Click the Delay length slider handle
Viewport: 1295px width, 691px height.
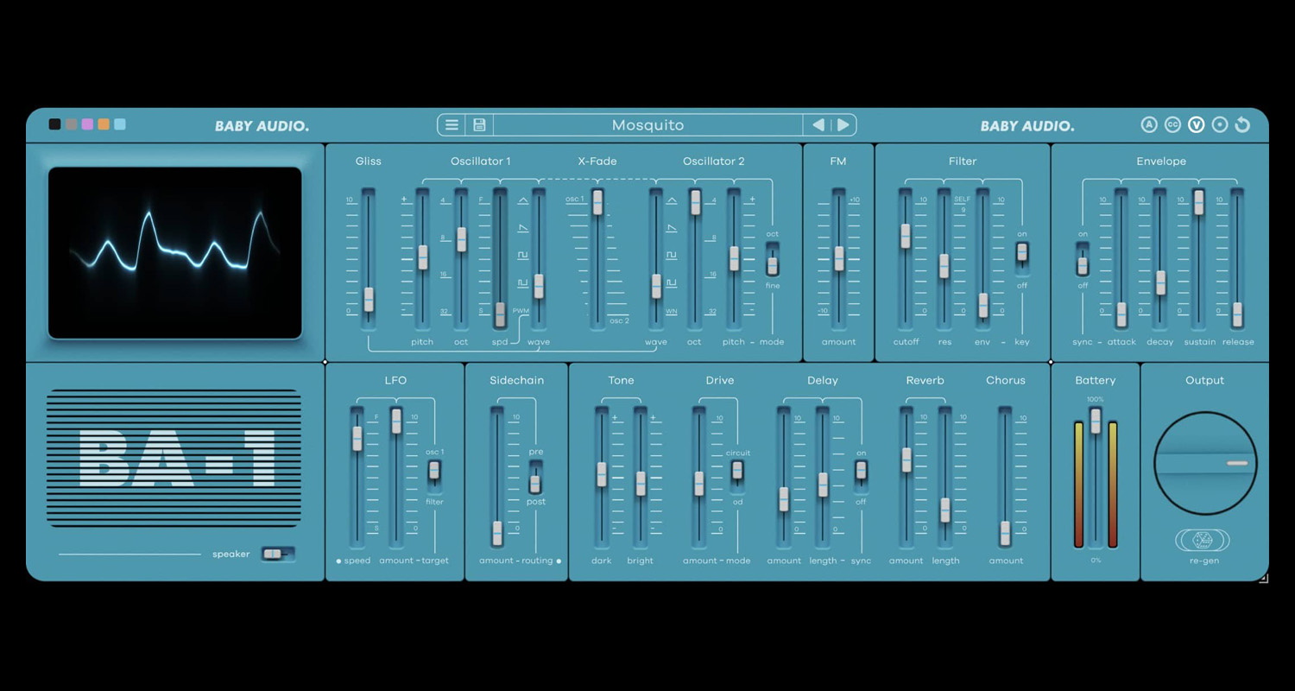(824, 485)
